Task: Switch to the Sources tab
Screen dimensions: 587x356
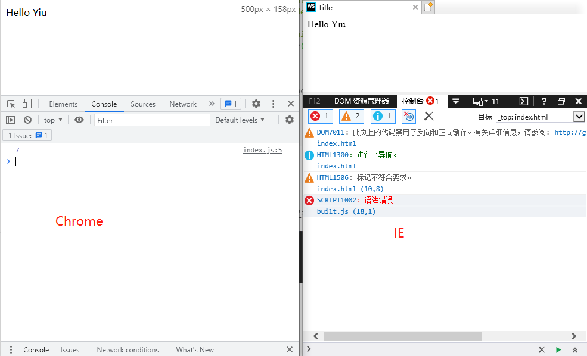Action: (x=143, y=104)
